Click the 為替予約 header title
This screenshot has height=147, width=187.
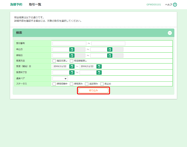(16, 5)
